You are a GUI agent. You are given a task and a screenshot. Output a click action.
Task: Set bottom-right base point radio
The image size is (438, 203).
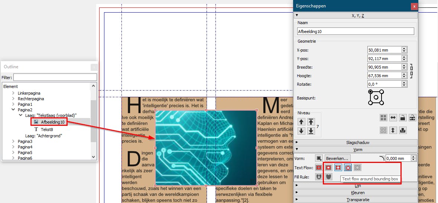pos(382,103)
